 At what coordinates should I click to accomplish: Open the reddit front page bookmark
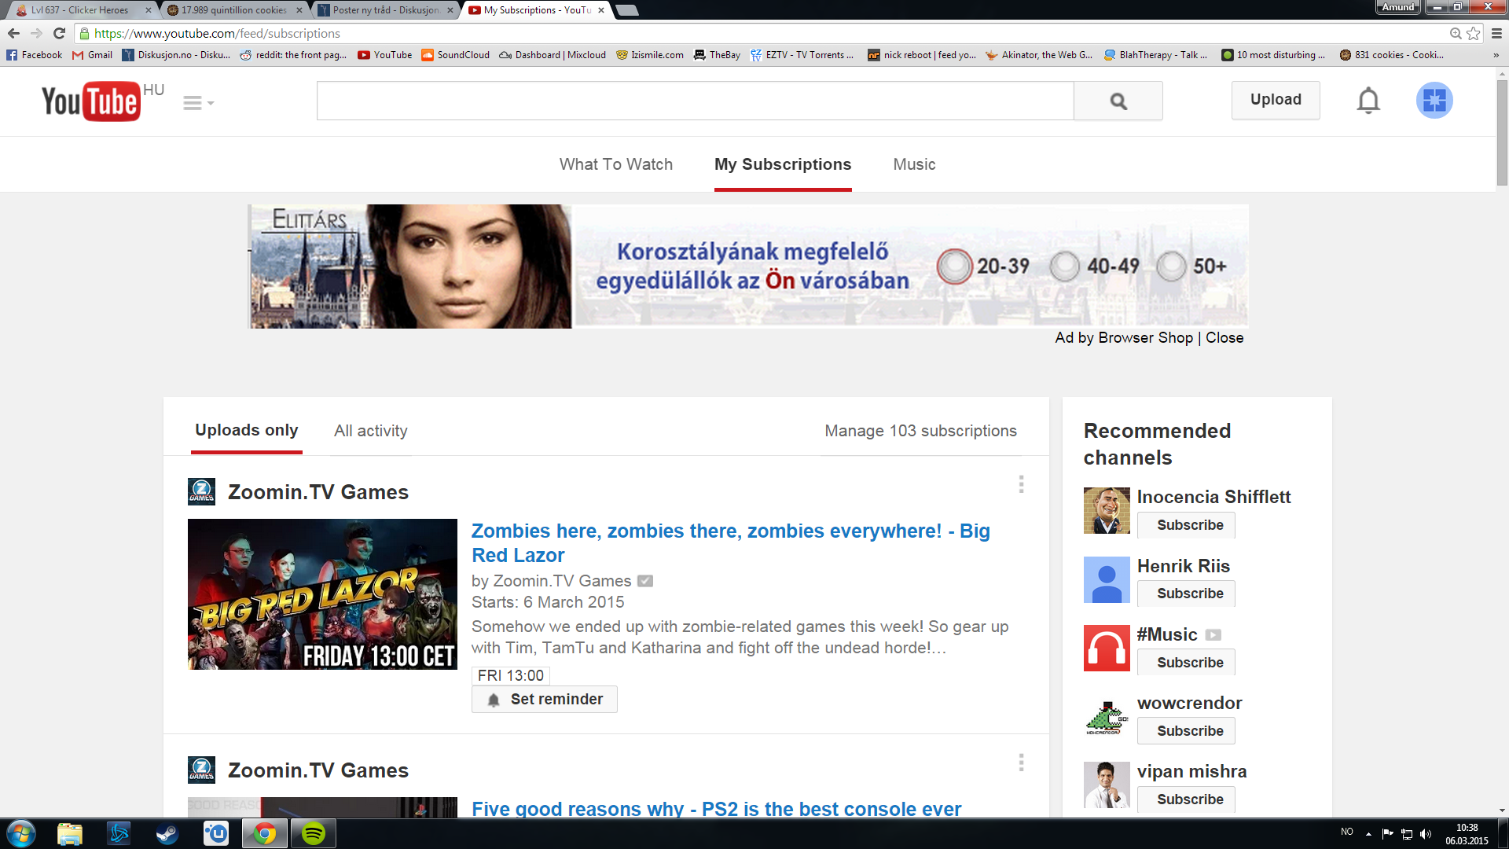pos(293,55)
